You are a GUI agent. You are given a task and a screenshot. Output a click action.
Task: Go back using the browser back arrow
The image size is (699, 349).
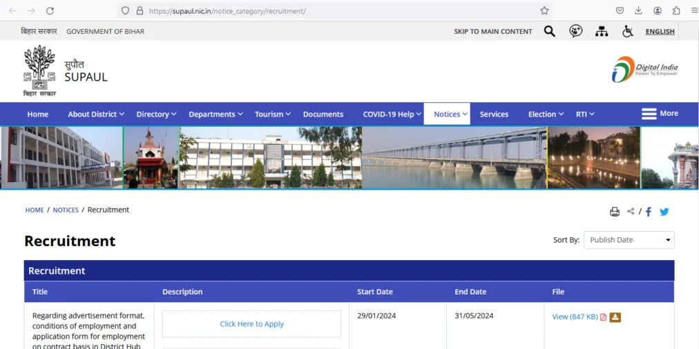tap(12, 10)
